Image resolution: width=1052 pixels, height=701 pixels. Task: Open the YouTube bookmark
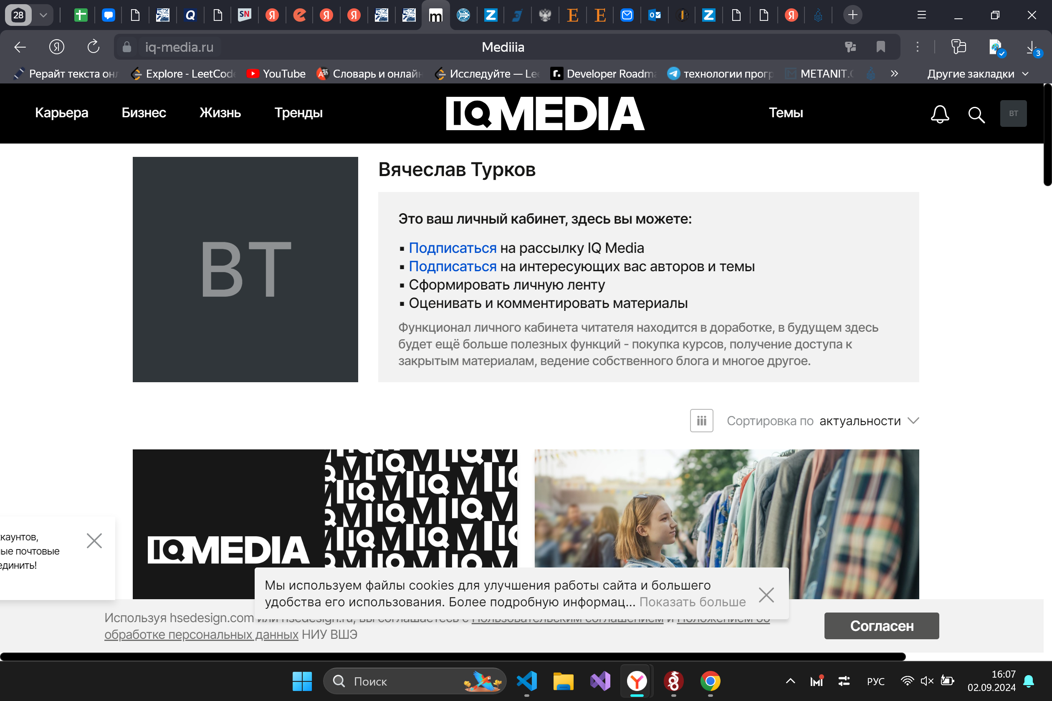click(276, 74)
